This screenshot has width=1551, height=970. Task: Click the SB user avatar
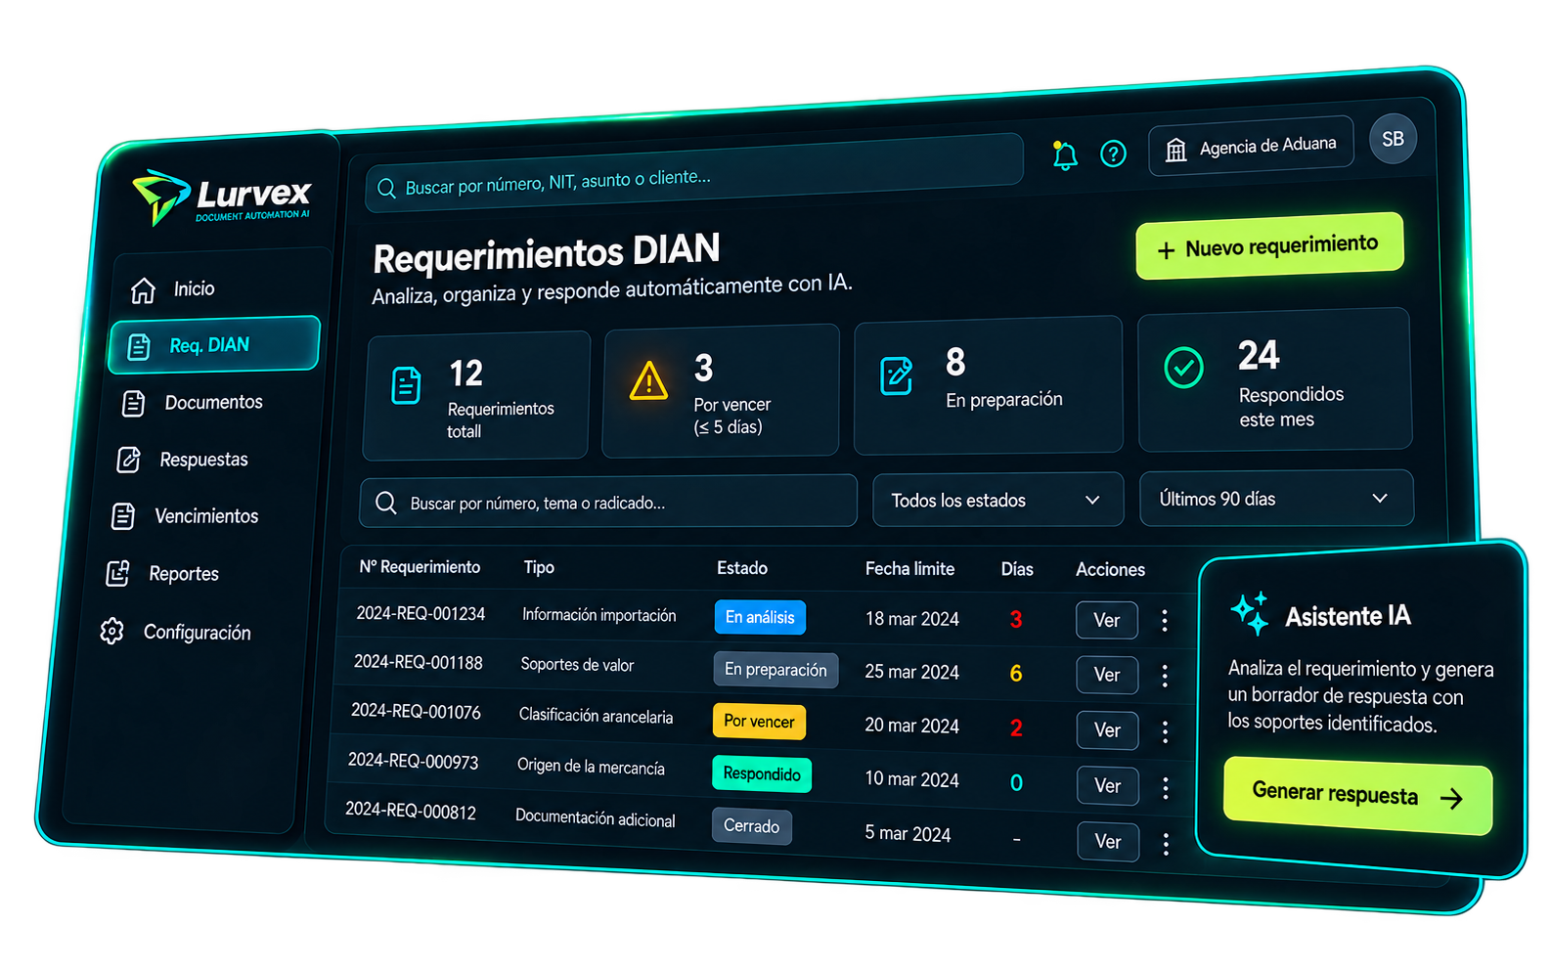(1393, 139)
